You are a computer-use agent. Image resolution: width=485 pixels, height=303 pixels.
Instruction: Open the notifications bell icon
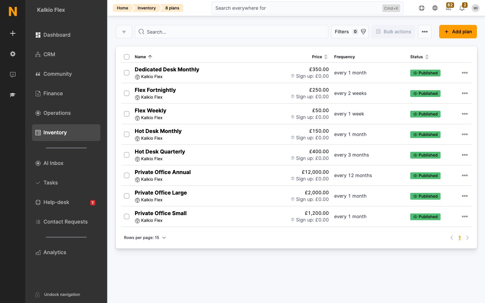point(462,7)
